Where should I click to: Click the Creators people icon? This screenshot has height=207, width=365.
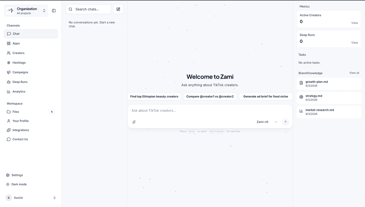(x=9, y=53)
